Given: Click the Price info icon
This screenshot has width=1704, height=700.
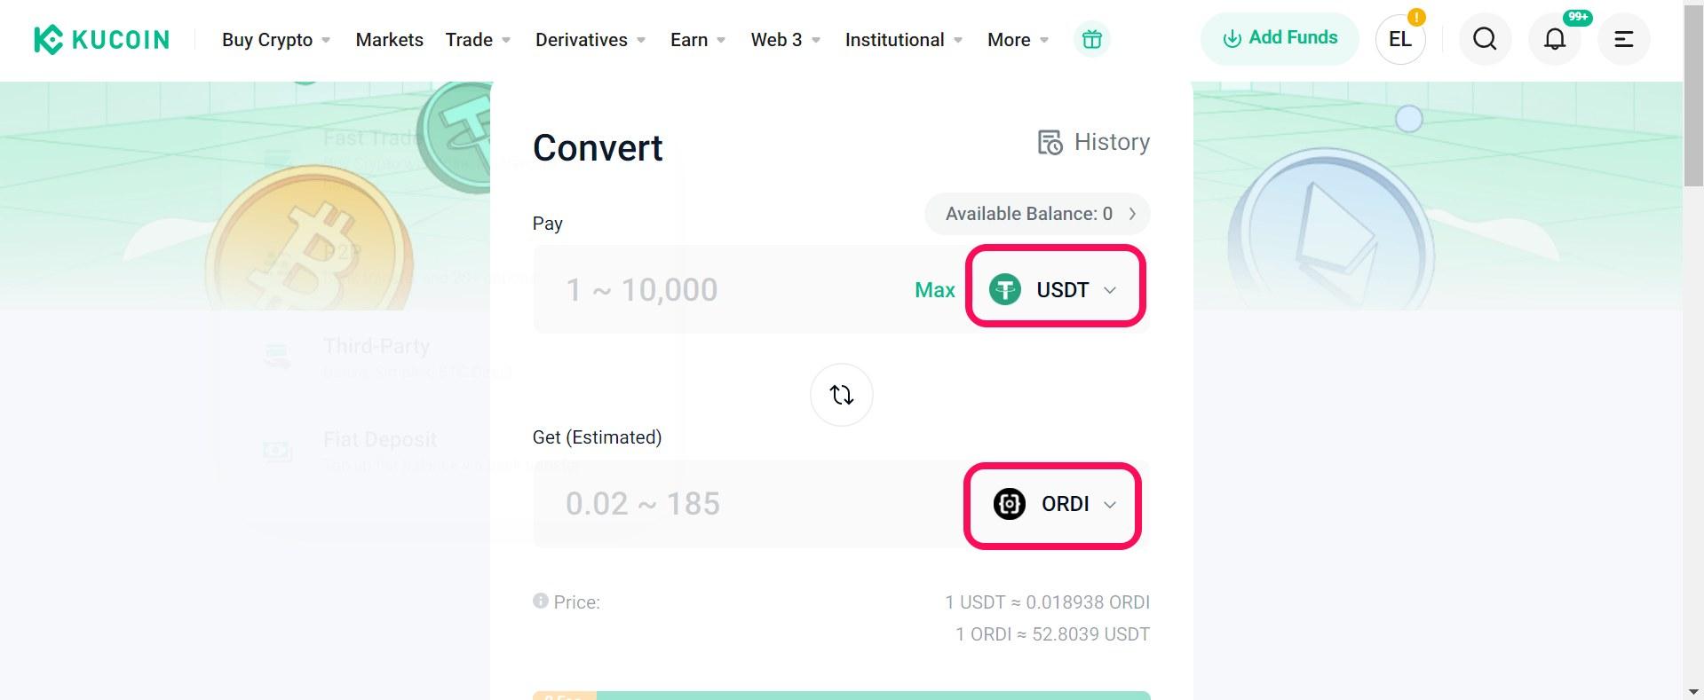Looking at the screenshot, I should (540, 601).
